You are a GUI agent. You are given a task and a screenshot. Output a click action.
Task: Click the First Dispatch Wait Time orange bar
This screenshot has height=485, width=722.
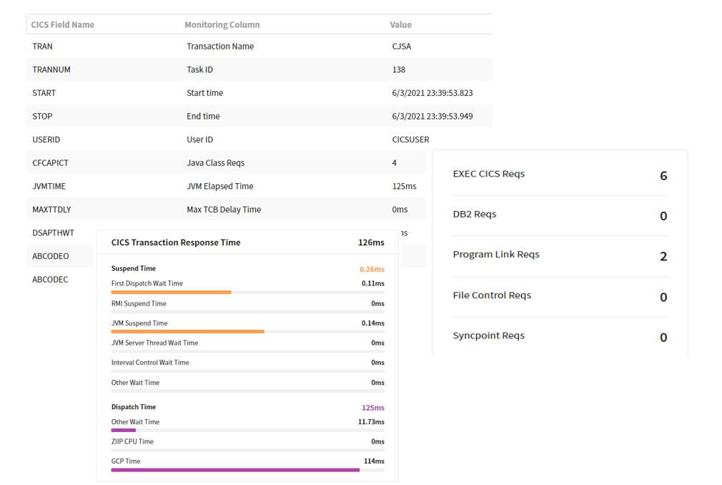pos(171,293)
